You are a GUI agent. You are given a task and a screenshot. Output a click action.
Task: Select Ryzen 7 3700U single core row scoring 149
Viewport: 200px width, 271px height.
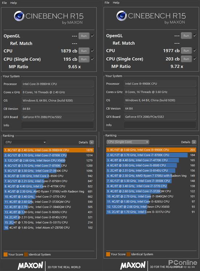pos(151,176)
